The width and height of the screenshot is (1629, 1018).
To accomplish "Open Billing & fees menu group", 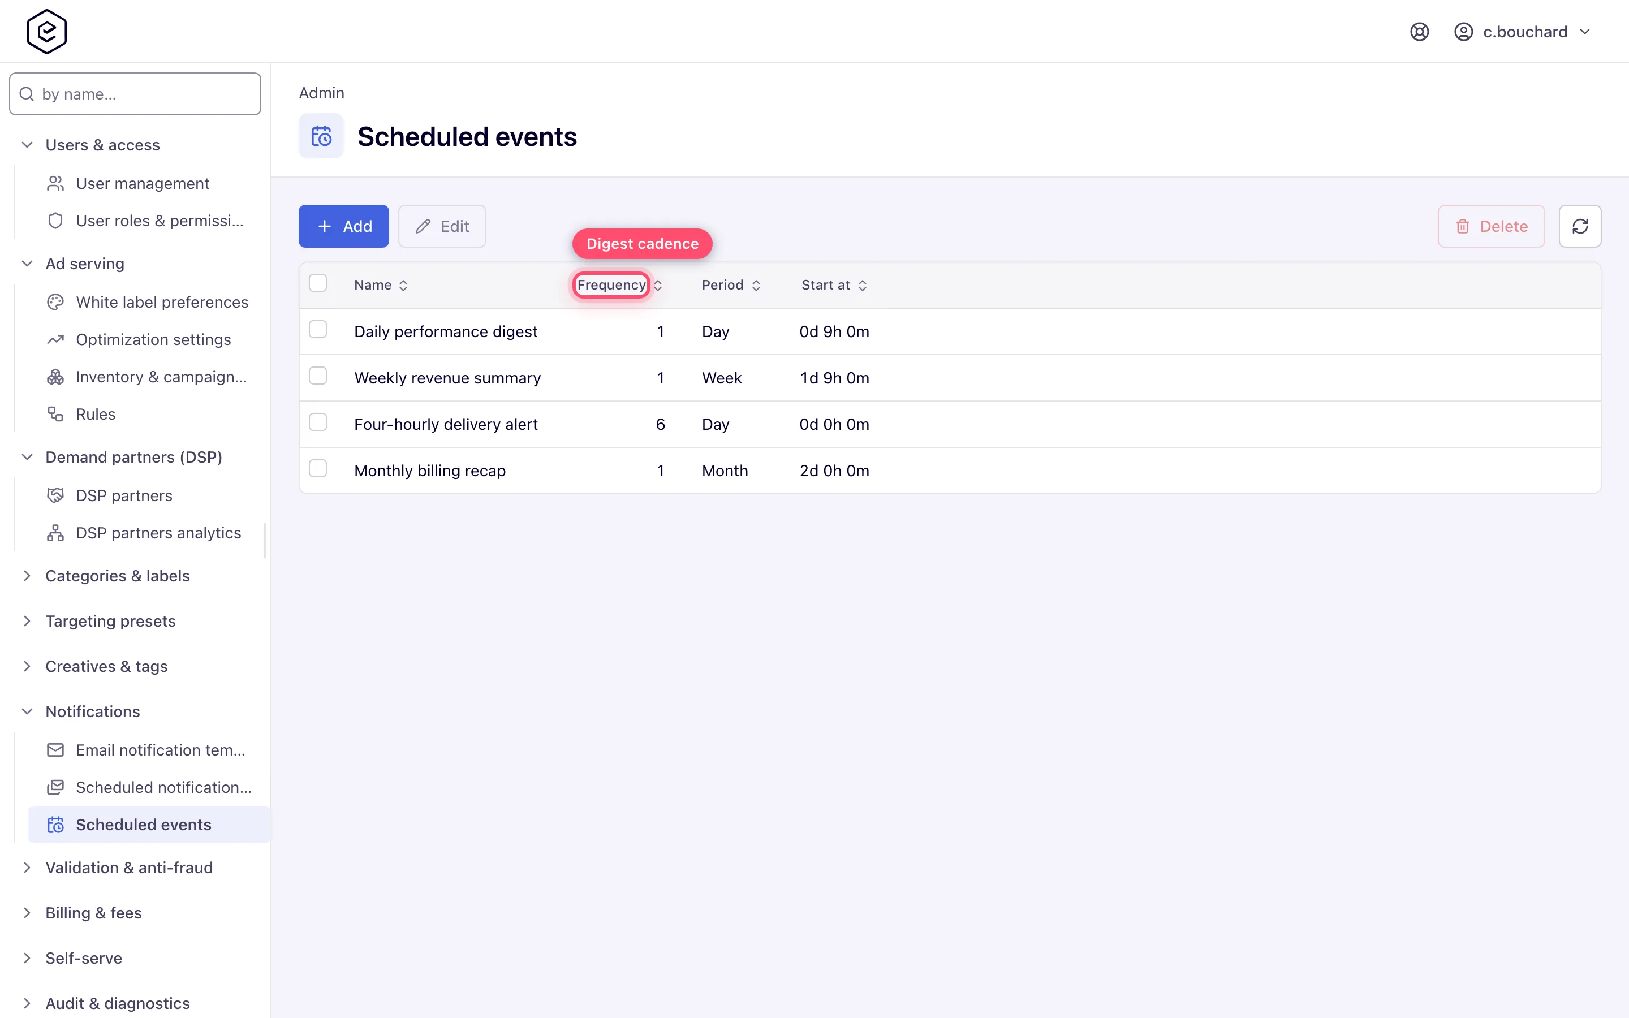I will (93, 913).
